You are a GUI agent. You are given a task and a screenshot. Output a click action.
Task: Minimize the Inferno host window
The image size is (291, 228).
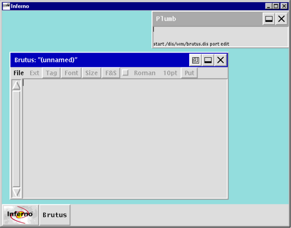click(x=268, y=6)
